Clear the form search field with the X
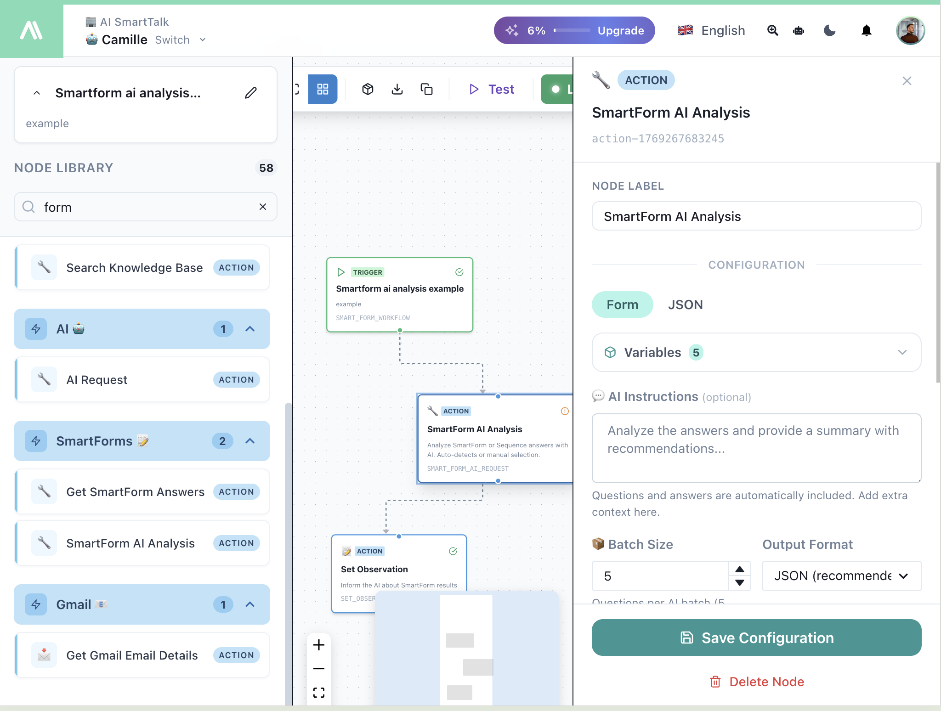941x711 pixels. (263, 207)
